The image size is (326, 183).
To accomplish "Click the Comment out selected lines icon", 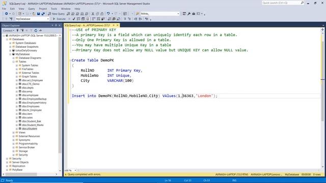I will (125, 19).
